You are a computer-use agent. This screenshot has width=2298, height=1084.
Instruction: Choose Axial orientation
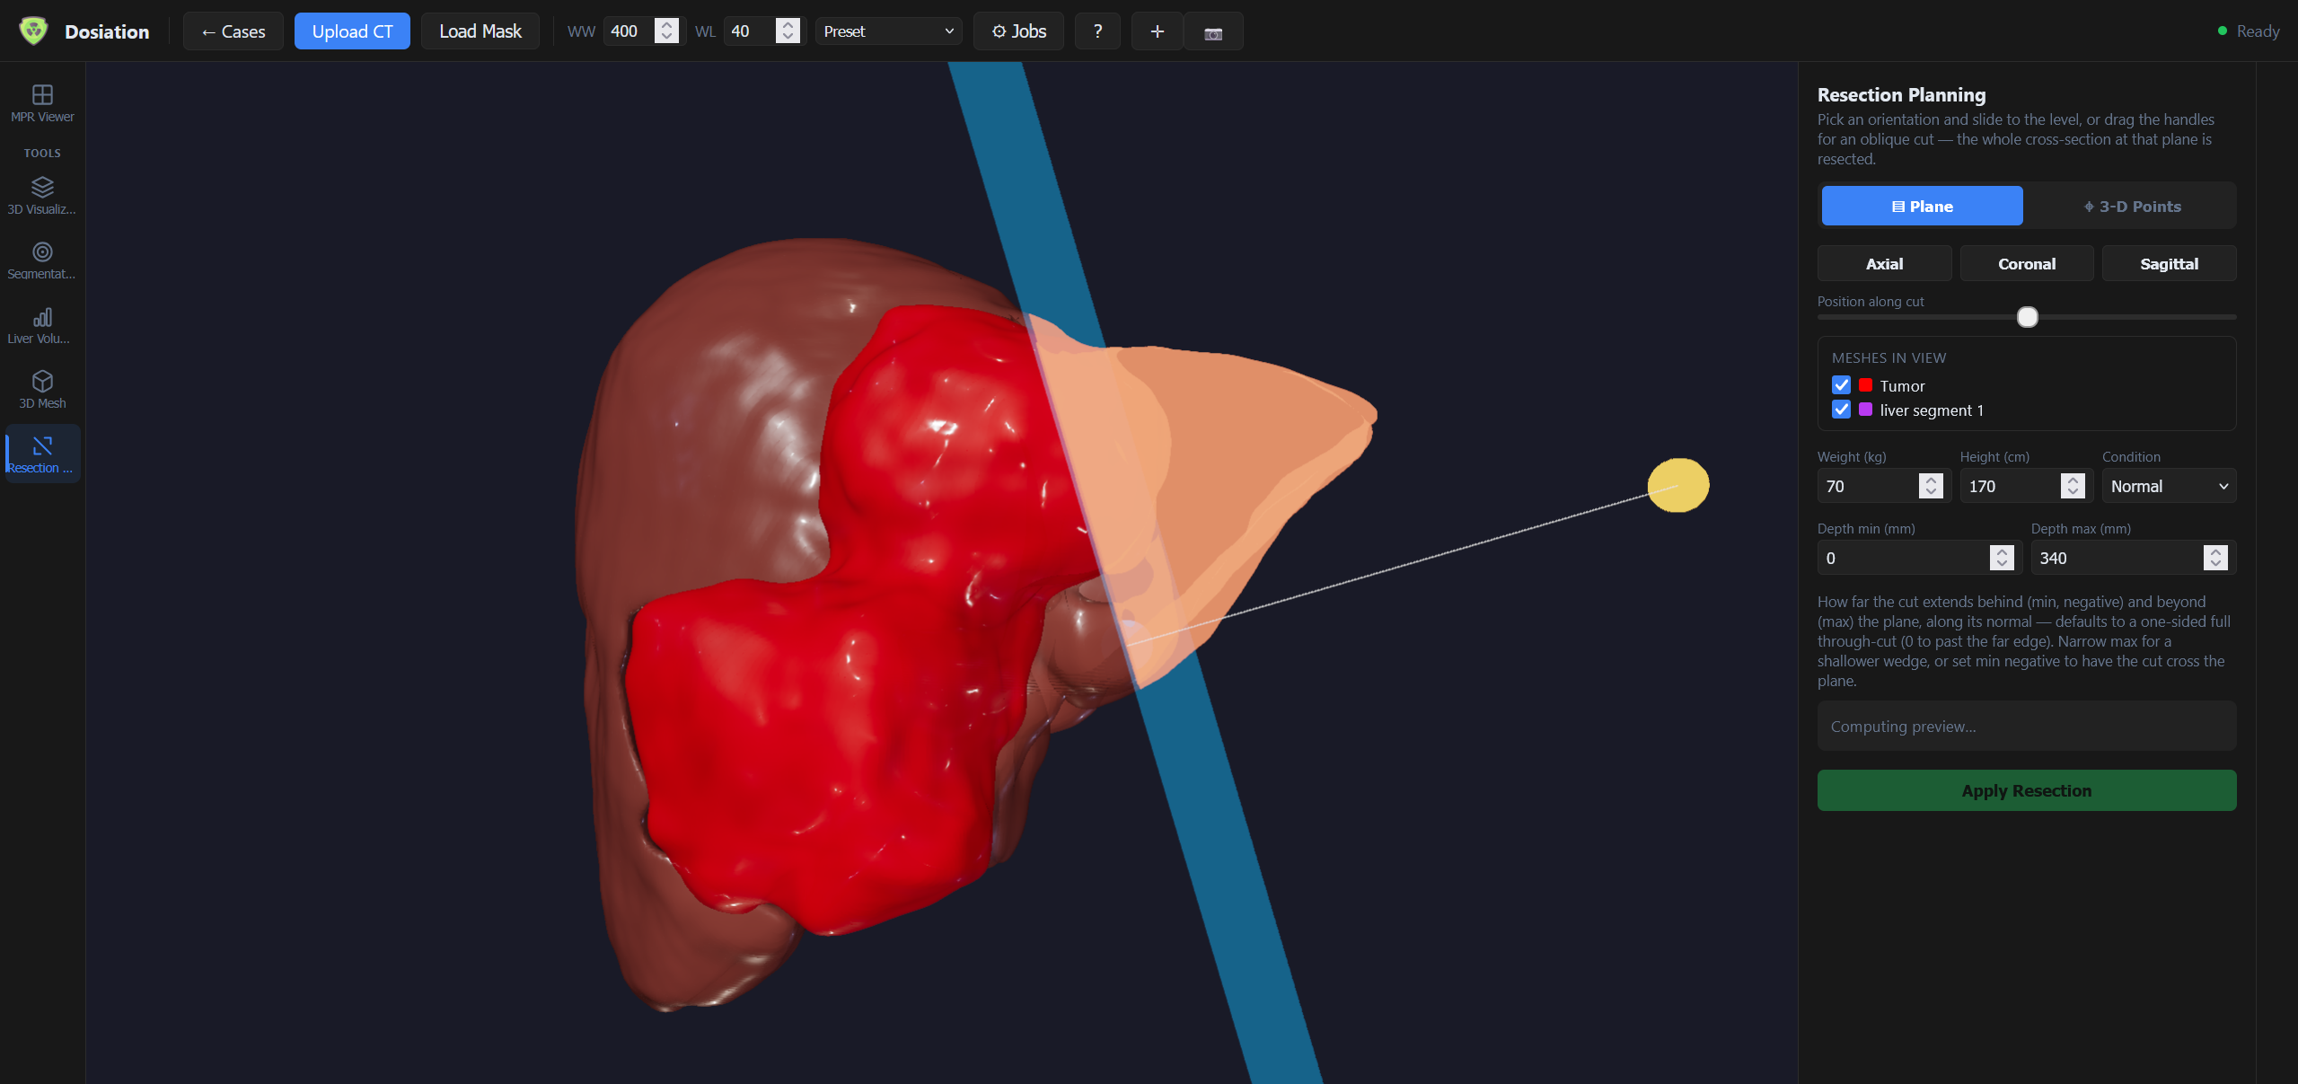tap(1884, 263)
